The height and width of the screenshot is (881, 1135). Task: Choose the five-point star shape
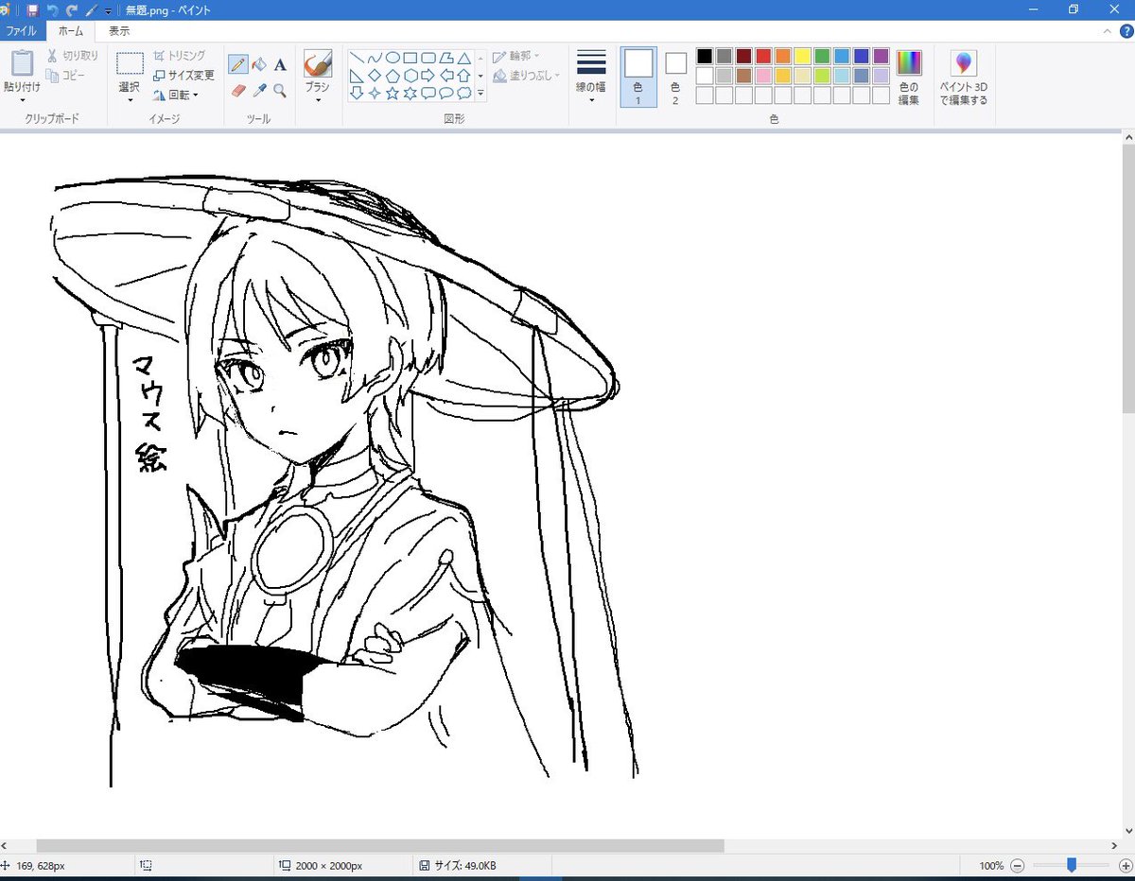point(393,93)
